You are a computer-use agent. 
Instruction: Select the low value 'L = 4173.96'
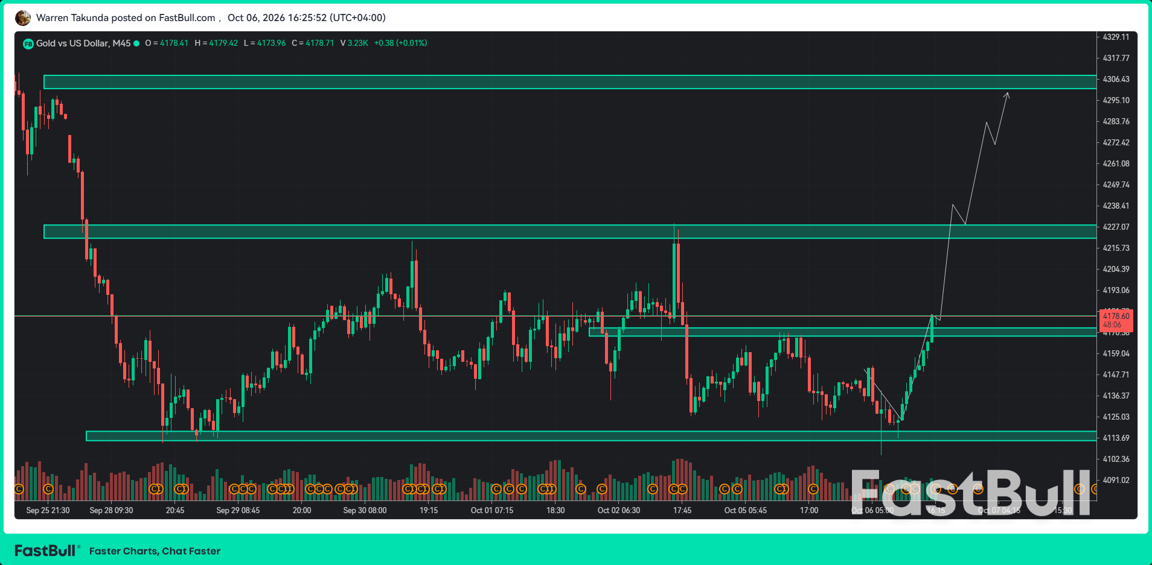(265, 43)
